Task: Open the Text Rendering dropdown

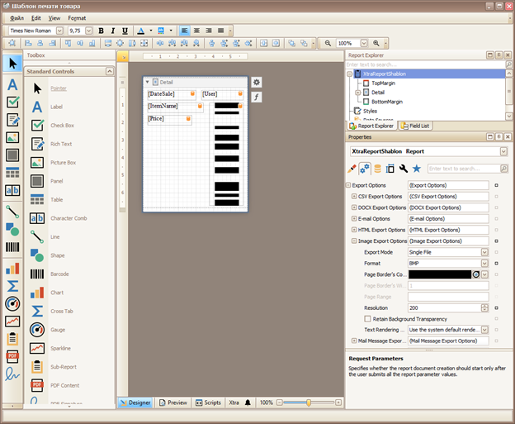Action: (484, 330)
